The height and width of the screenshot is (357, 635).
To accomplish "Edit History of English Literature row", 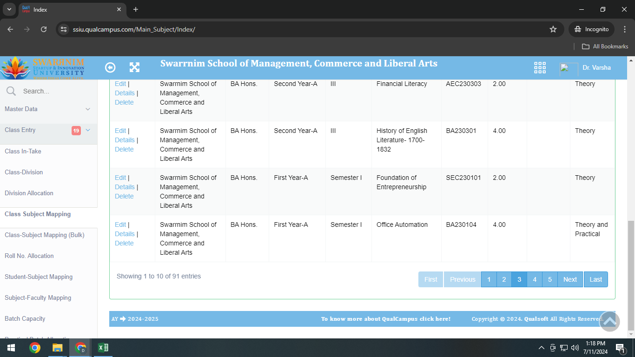I will coord(120,131).
